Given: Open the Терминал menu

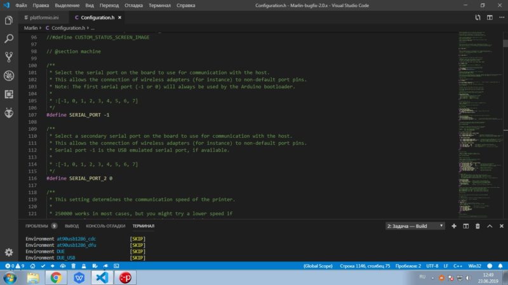Looking at the screenshot, I should (x=160, y=6).
